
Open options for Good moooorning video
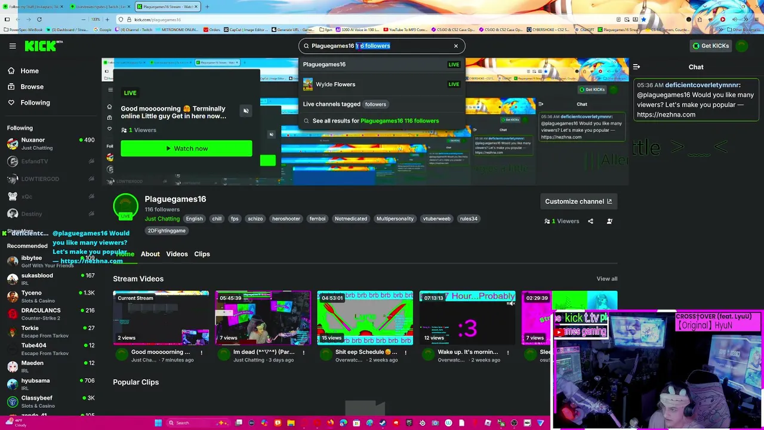click(x=202, y=352)
